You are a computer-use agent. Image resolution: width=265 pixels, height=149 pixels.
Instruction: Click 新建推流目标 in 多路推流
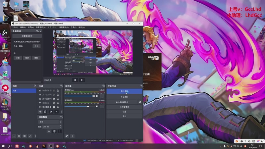click(x=27, y=36)
